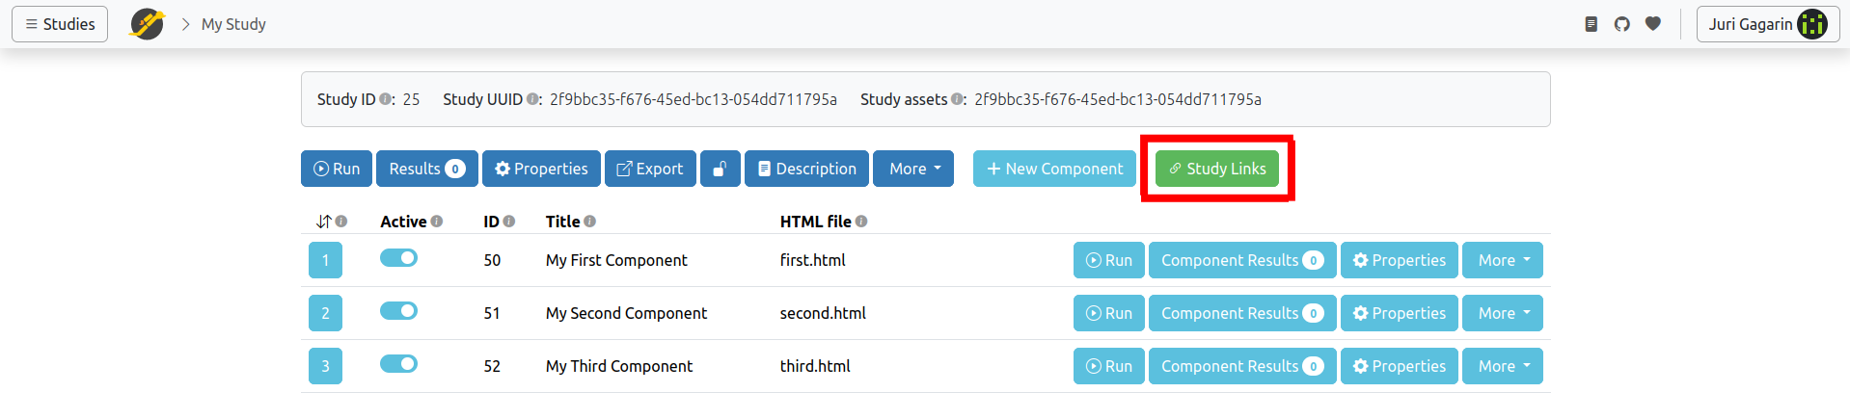Image resolution: width=1850 pixels, height=419 pixels.
Task: Open Properties for My Third Component
Action: [x=1400, y=366]
